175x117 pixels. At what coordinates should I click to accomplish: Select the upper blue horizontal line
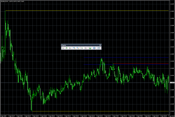click(x=126, y=58)
